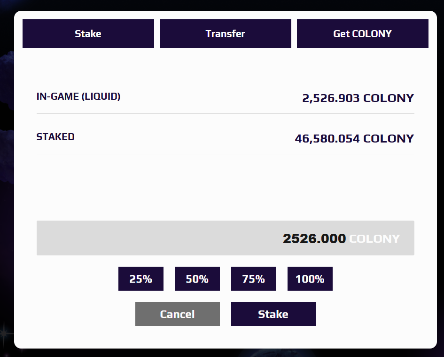444x357 pixels.
Task: Click the faded COLONY unit in amount field
Action: pos(374,239)
